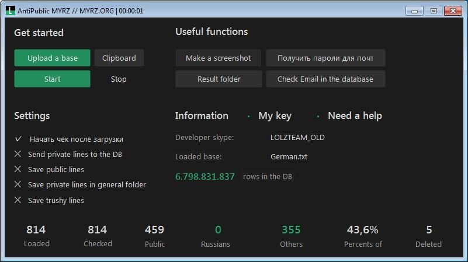Enable the 'Save public lines' option

[18, 169]
